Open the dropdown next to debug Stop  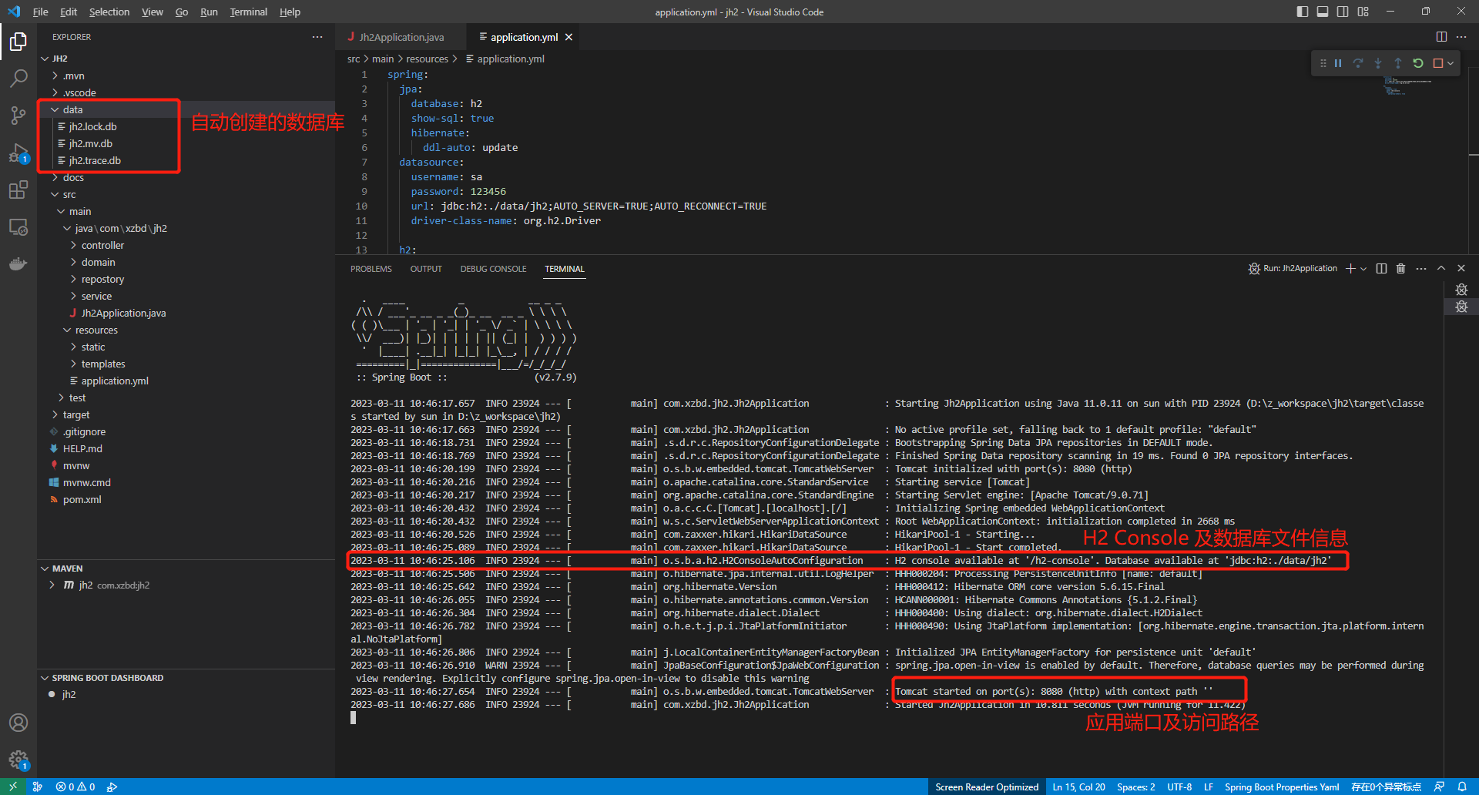1450,63
